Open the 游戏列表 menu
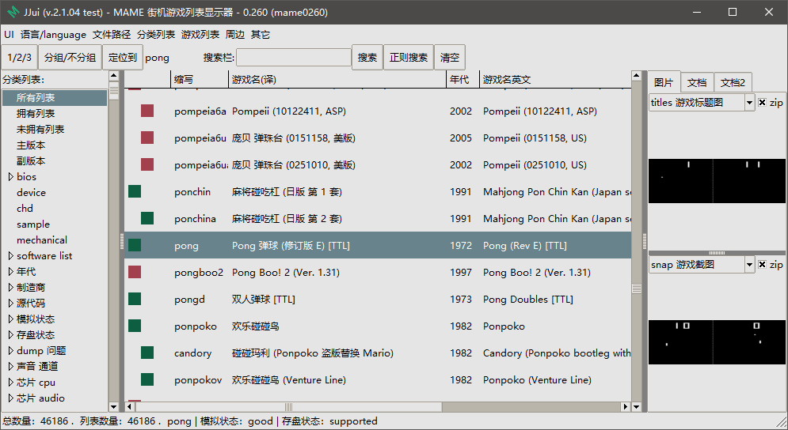 coord(200,35)
